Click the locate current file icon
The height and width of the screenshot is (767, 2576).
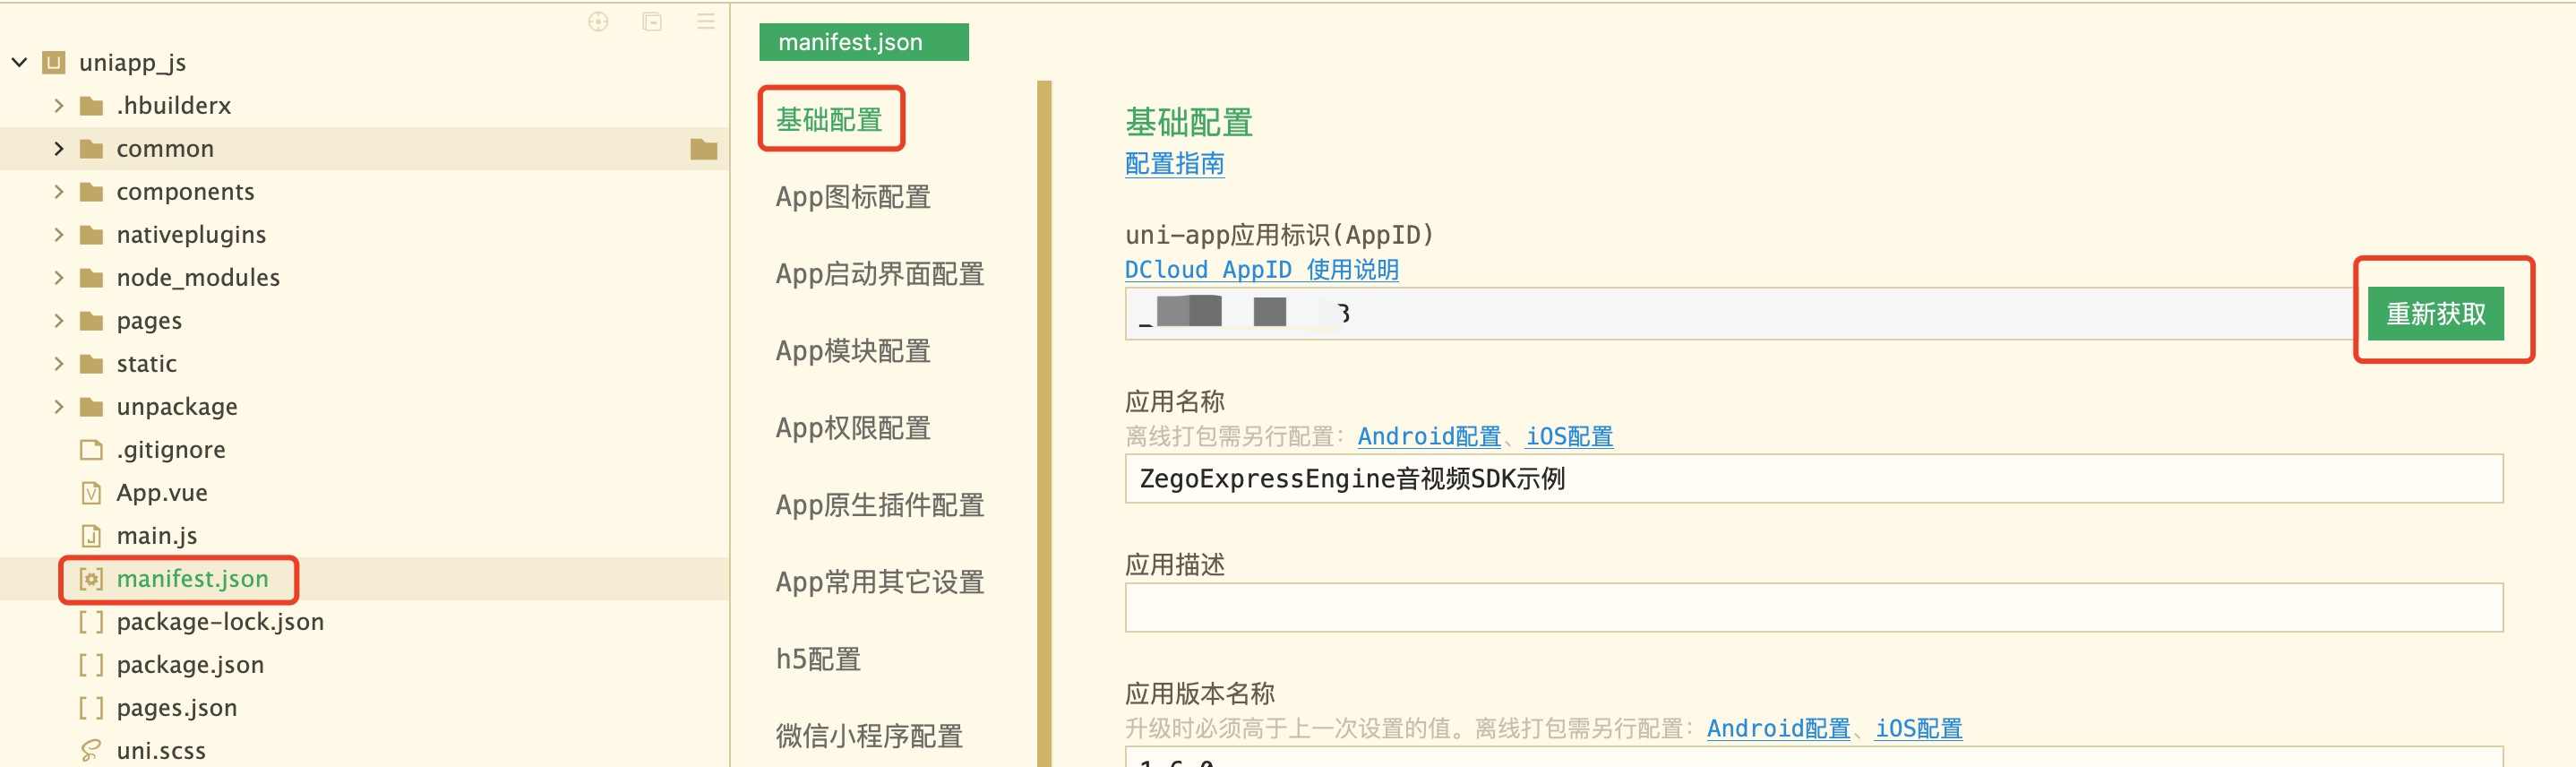[598, 22]
